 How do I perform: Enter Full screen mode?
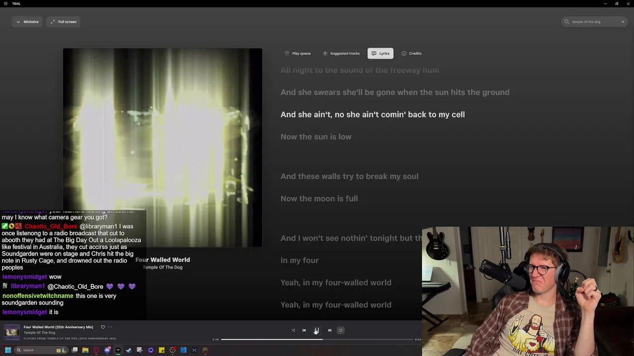pyautogui.click(x=63, y=22)
